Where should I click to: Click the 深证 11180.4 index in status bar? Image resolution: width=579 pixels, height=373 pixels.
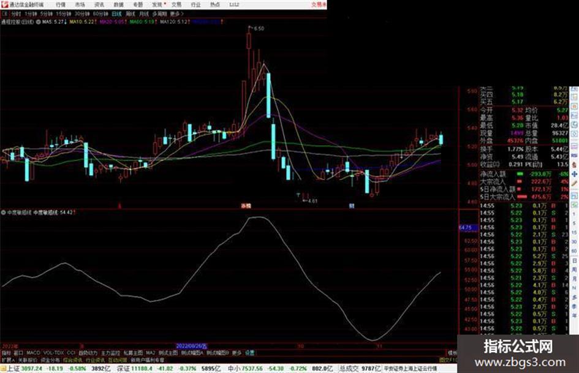(134, 369)
